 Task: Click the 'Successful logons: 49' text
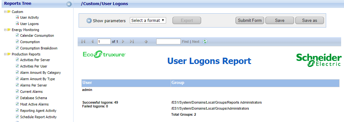100,102
